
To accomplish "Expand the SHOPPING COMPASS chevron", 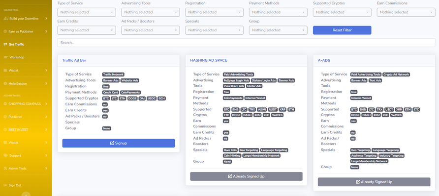I will 46,104.
